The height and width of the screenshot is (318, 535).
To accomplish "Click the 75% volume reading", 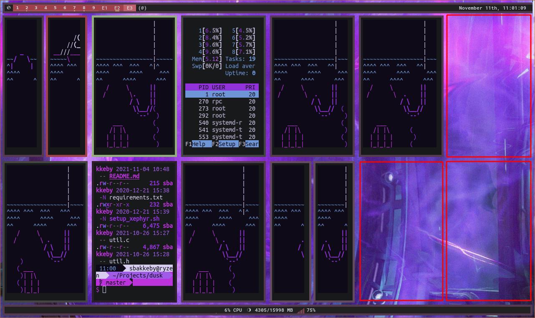I will point(311,310).
